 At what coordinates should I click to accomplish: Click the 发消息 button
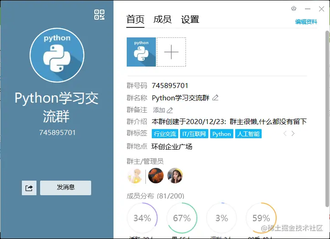[66, 188]
